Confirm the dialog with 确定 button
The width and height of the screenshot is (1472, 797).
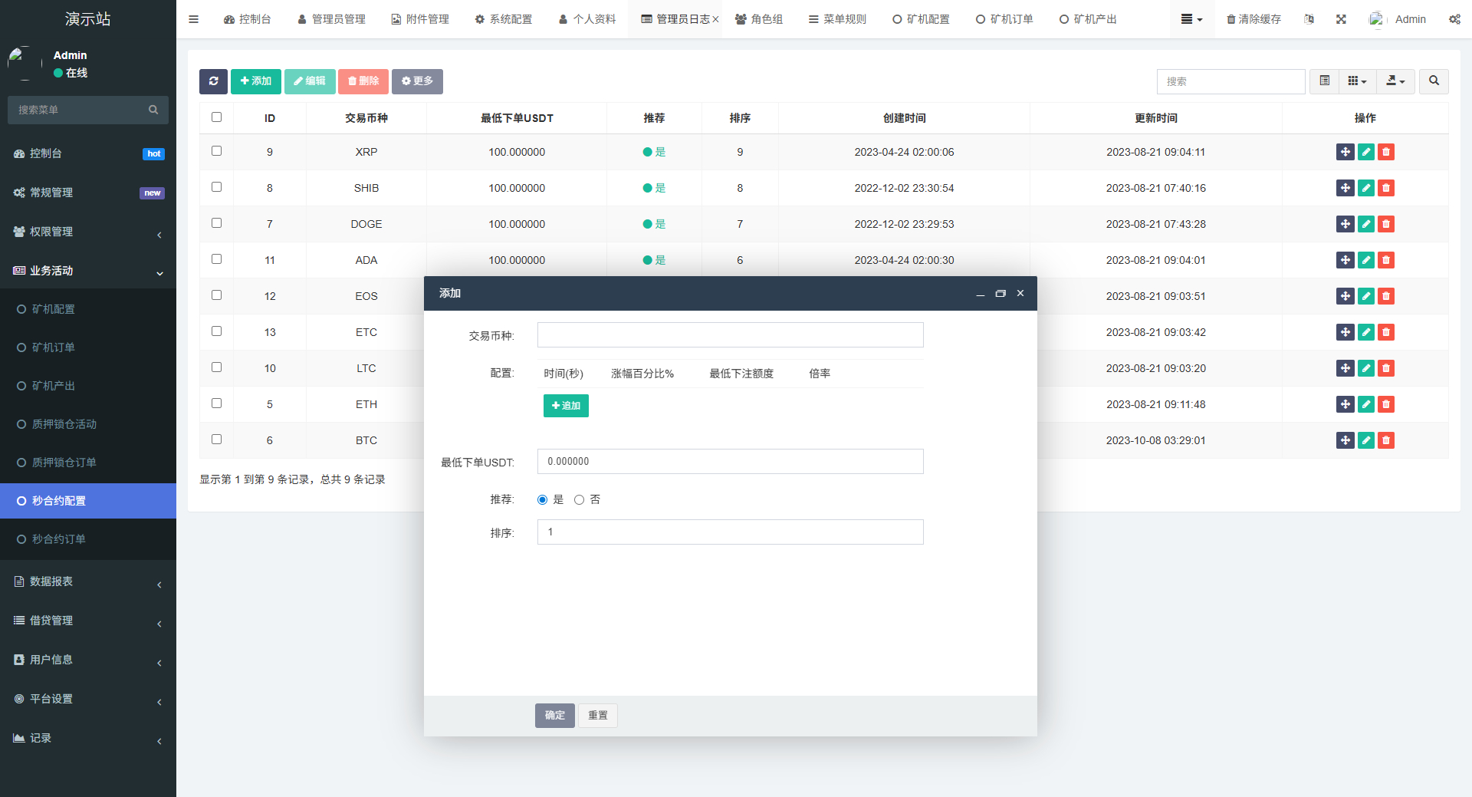554,715
